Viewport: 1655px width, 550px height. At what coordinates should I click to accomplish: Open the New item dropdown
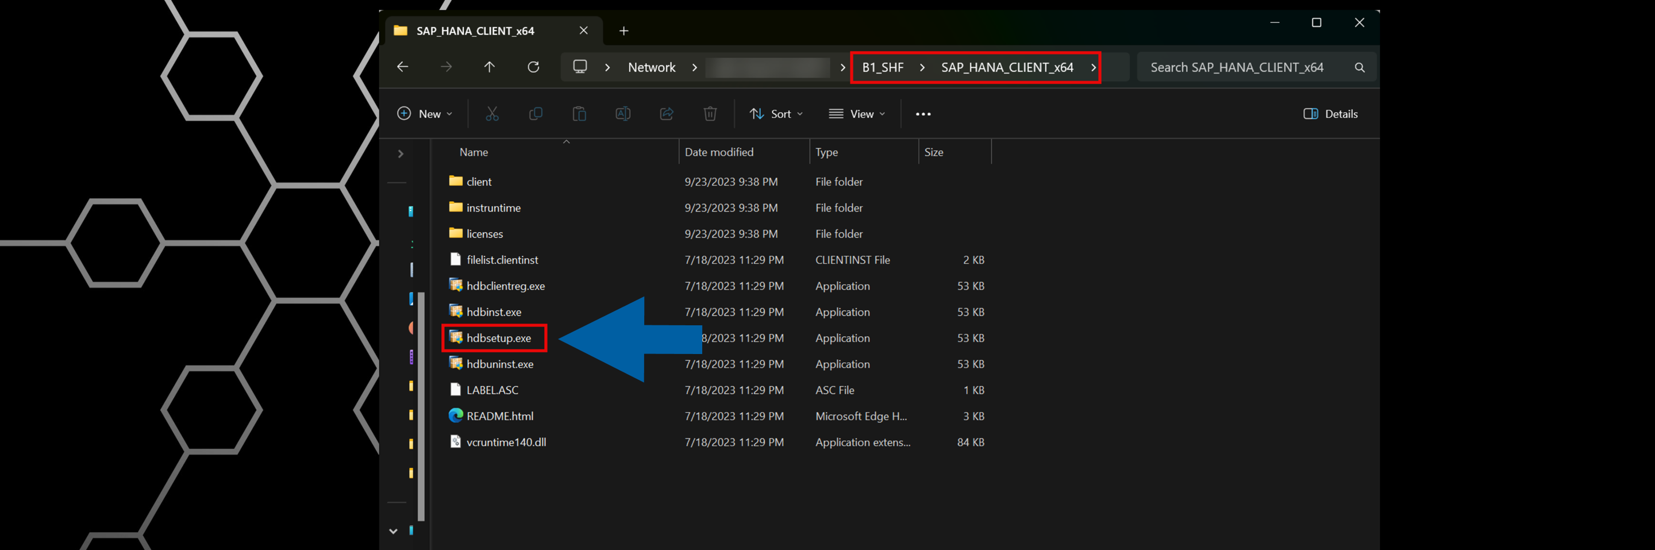[425, 114]
